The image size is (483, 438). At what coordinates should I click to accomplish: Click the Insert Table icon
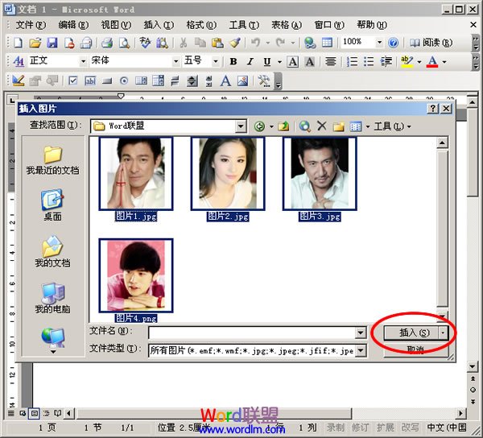[327, 43]
